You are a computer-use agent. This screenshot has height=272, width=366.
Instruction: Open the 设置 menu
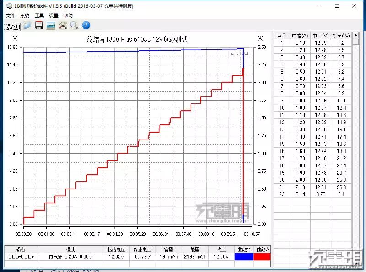coord(54,16)
